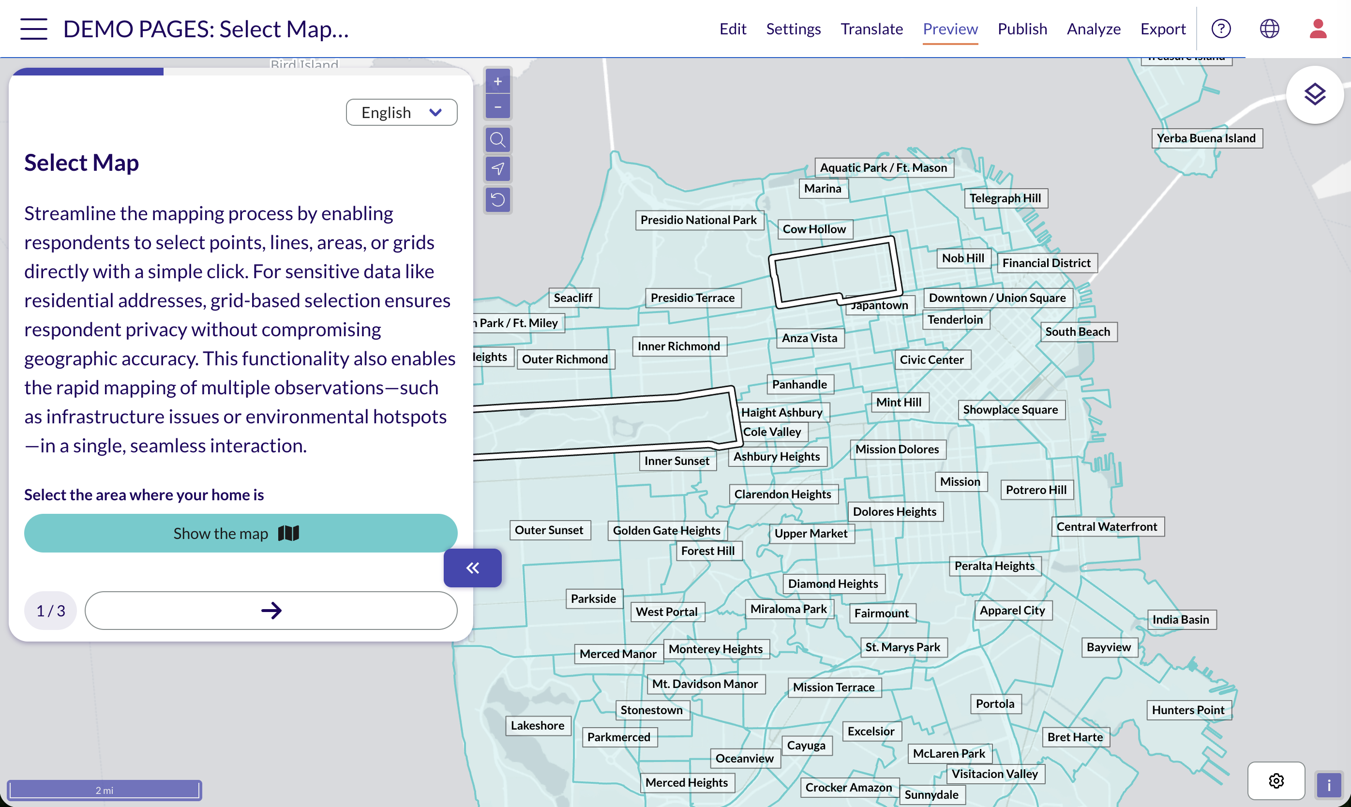Open the Translate tab

(x=871, y=29)
